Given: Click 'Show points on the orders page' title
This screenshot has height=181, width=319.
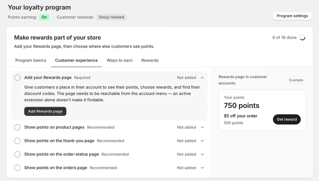Looking at the screenshot, I should pos(56,168).
